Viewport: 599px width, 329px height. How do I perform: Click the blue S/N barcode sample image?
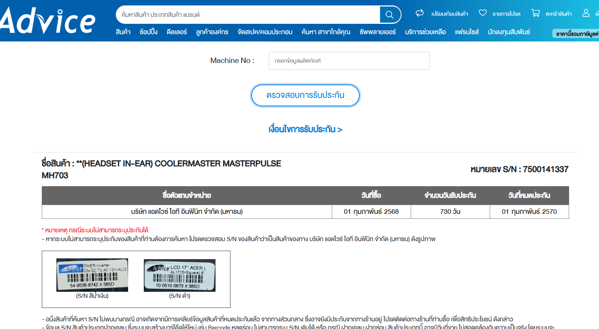pos(92,275)
